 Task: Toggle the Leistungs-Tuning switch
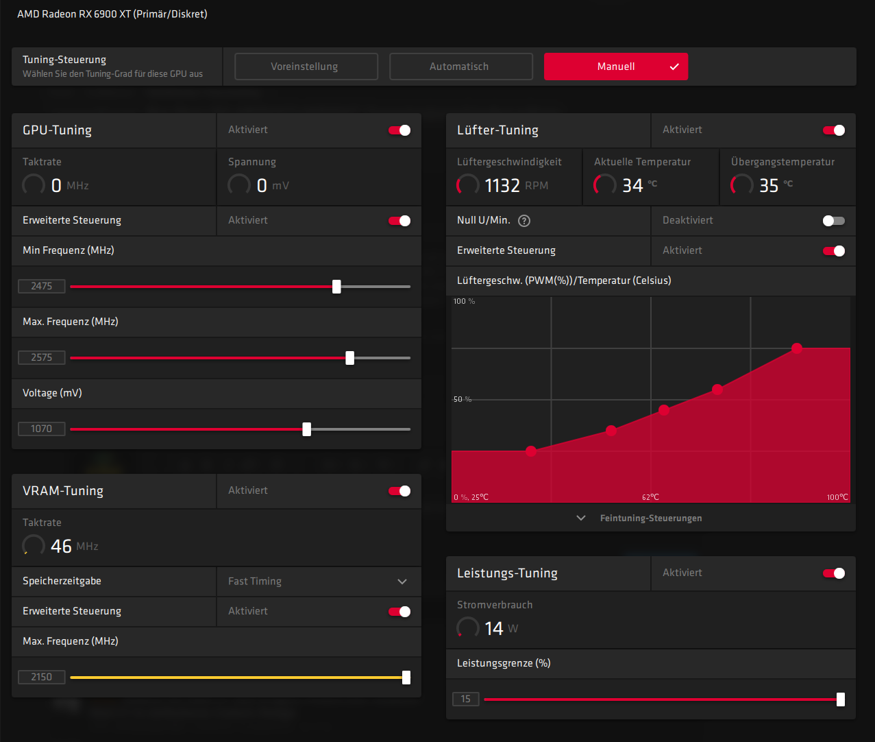[x=834, y=573]
